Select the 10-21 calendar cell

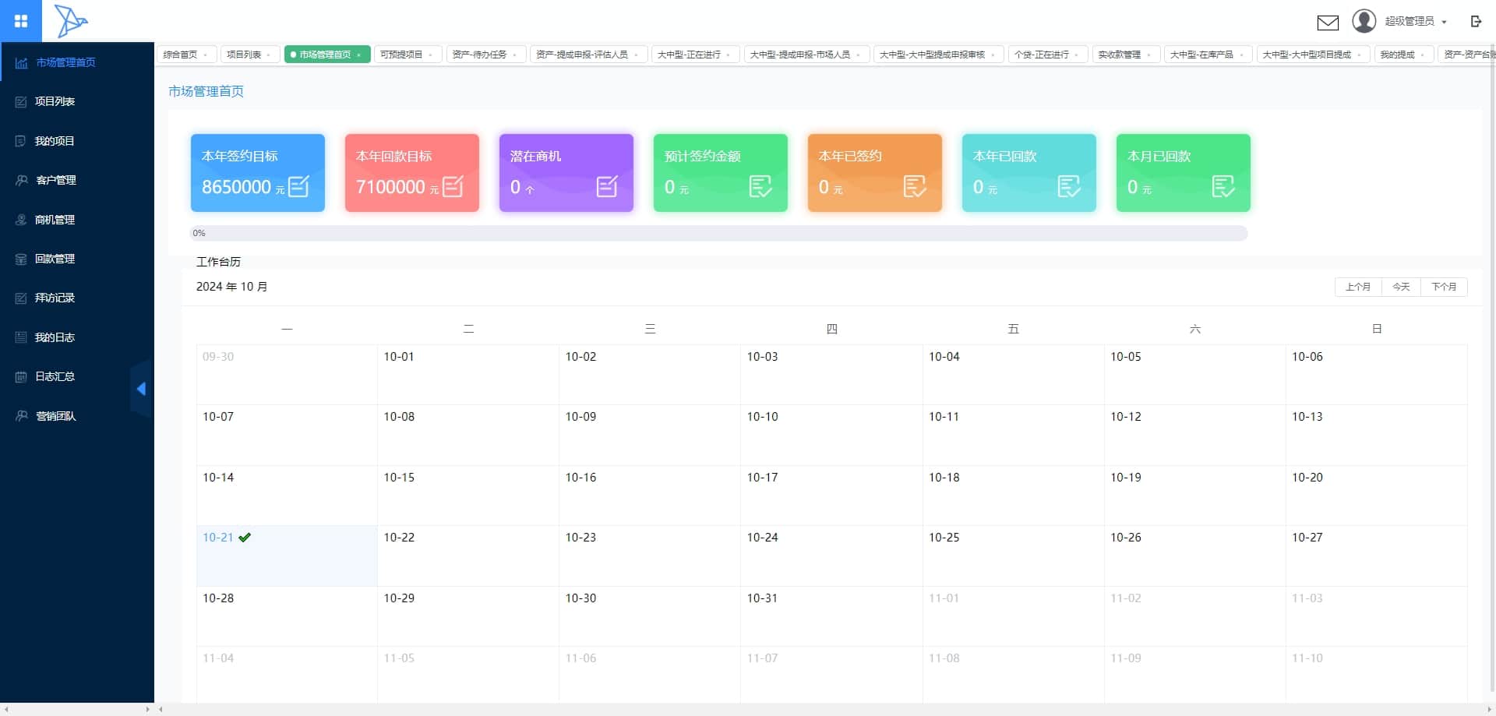tap(287, 556)
